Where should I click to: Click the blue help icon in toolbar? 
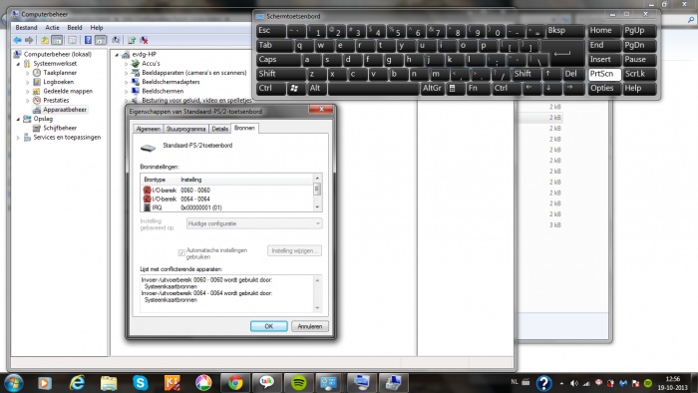click(x=88, y=40)
